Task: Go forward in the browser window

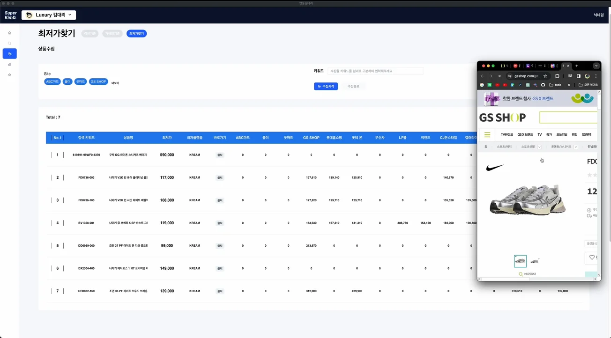Action: (x=491, y=76)
